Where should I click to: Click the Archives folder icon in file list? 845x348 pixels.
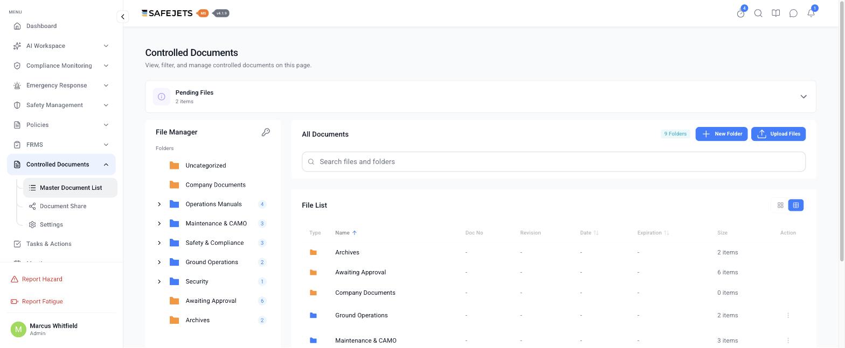[313, 252]
